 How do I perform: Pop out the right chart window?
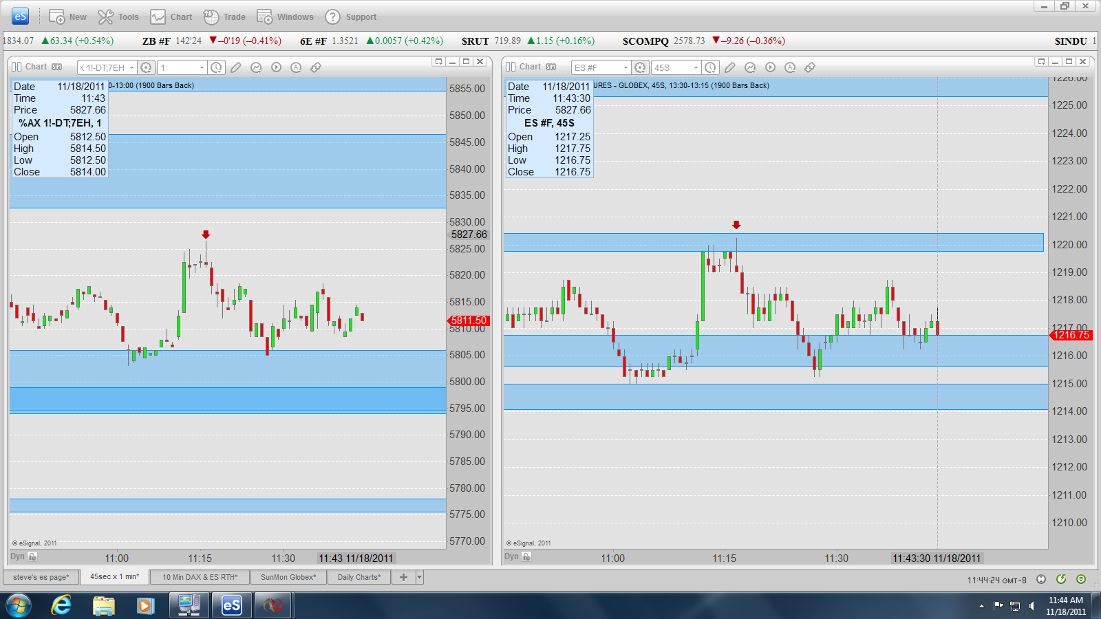coord(1041,62)
